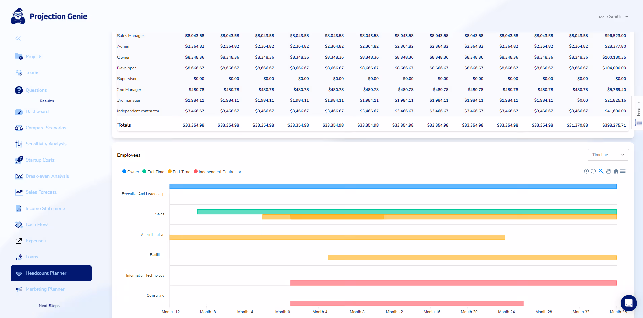
Task: Toggle the Full-Time series in legend
Action: coord(154,172)
